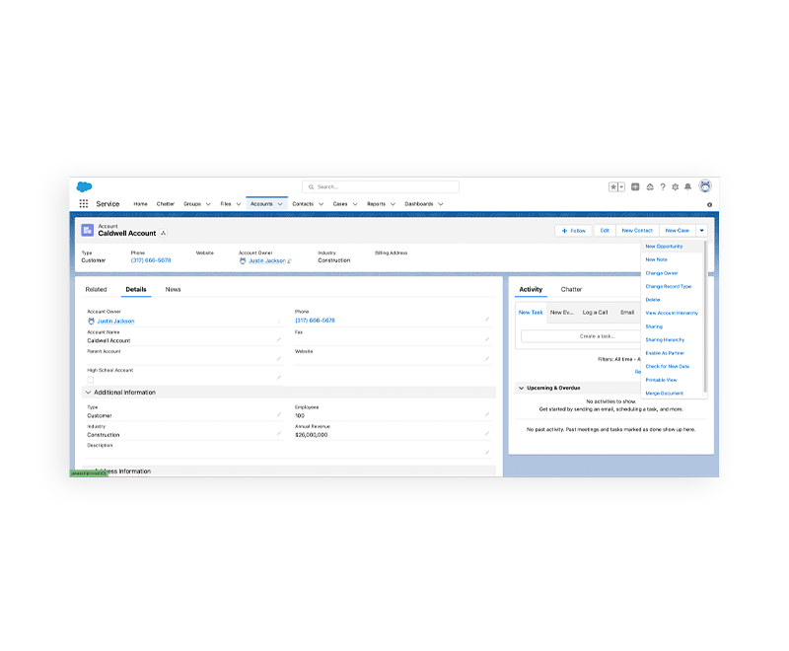The image size is (789, 651).
Task: Edit Fax field pencil icon
Action: click(487, 339)
